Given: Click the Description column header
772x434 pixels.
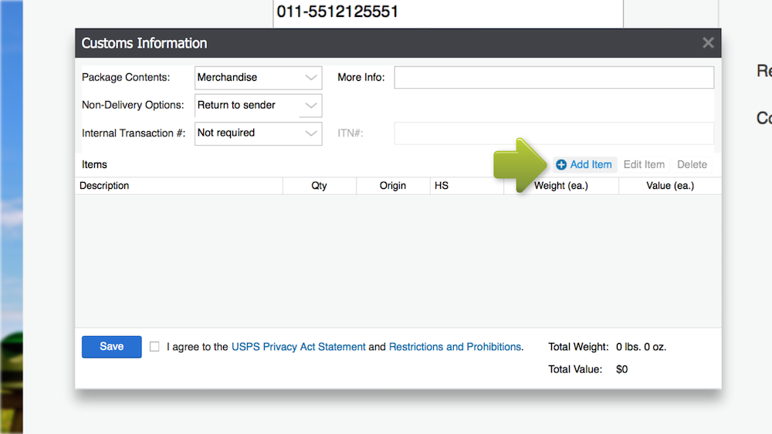Looking at the screenshot, I should pos(104,186).
